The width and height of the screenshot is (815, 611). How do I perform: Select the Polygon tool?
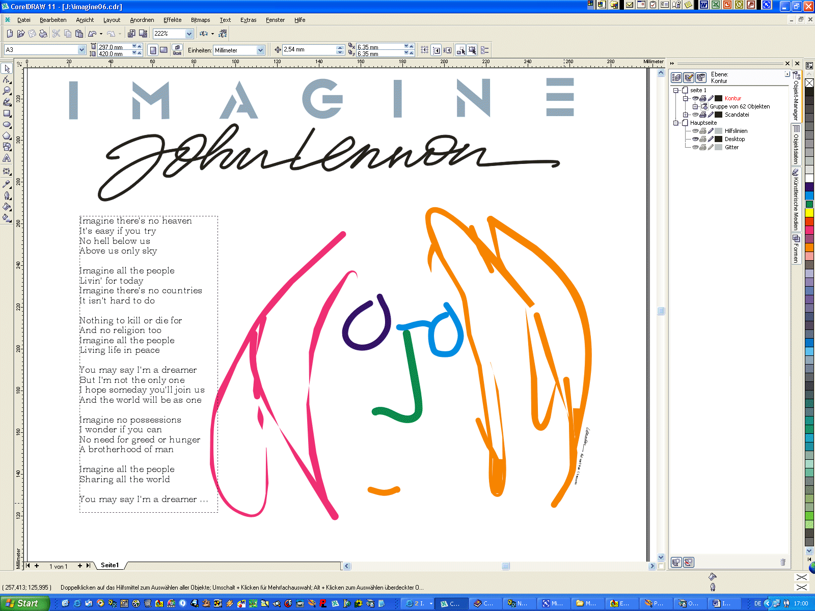[7, 135]
